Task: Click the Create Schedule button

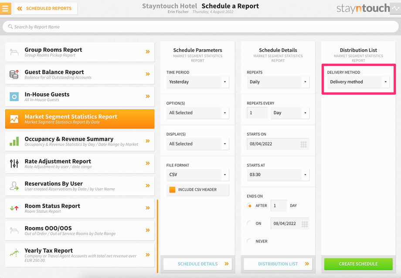Action: pos(358,264)
